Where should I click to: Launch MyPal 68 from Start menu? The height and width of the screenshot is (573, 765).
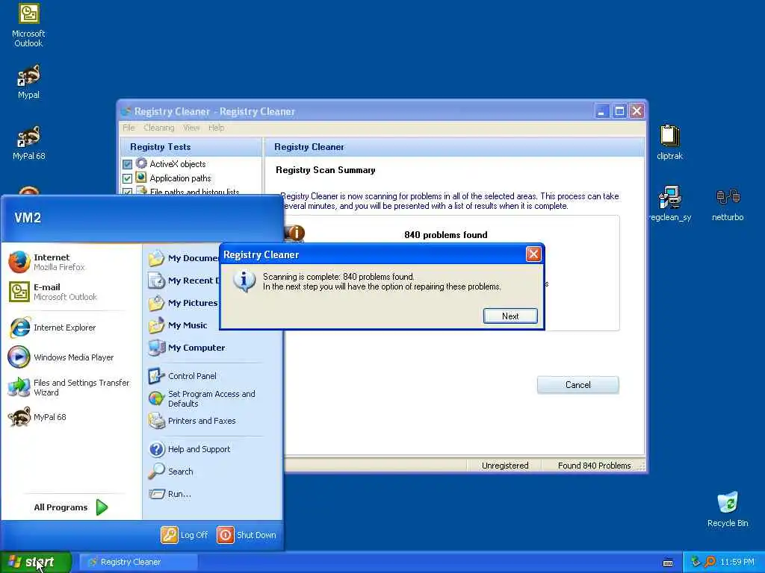72,417
